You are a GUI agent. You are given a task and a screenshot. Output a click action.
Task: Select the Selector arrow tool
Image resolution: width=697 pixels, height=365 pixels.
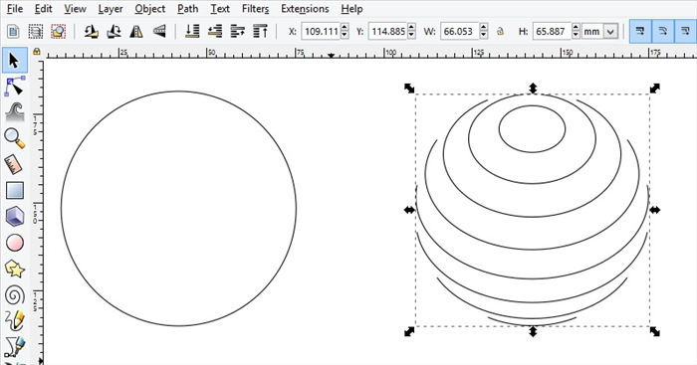click(x=14, y=61)
